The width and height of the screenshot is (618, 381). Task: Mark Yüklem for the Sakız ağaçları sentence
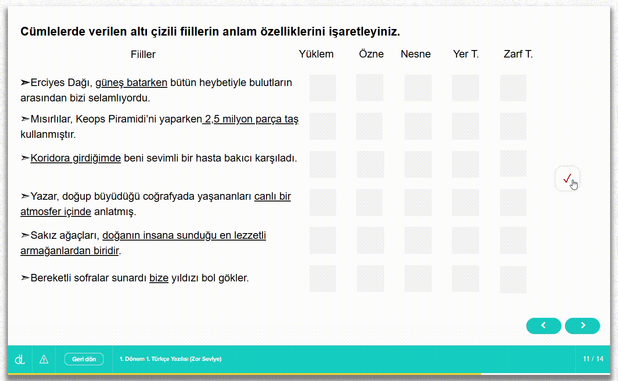point(323,240)
